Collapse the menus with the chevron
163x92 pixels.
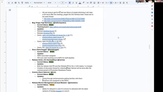click(x=145, y=3)
